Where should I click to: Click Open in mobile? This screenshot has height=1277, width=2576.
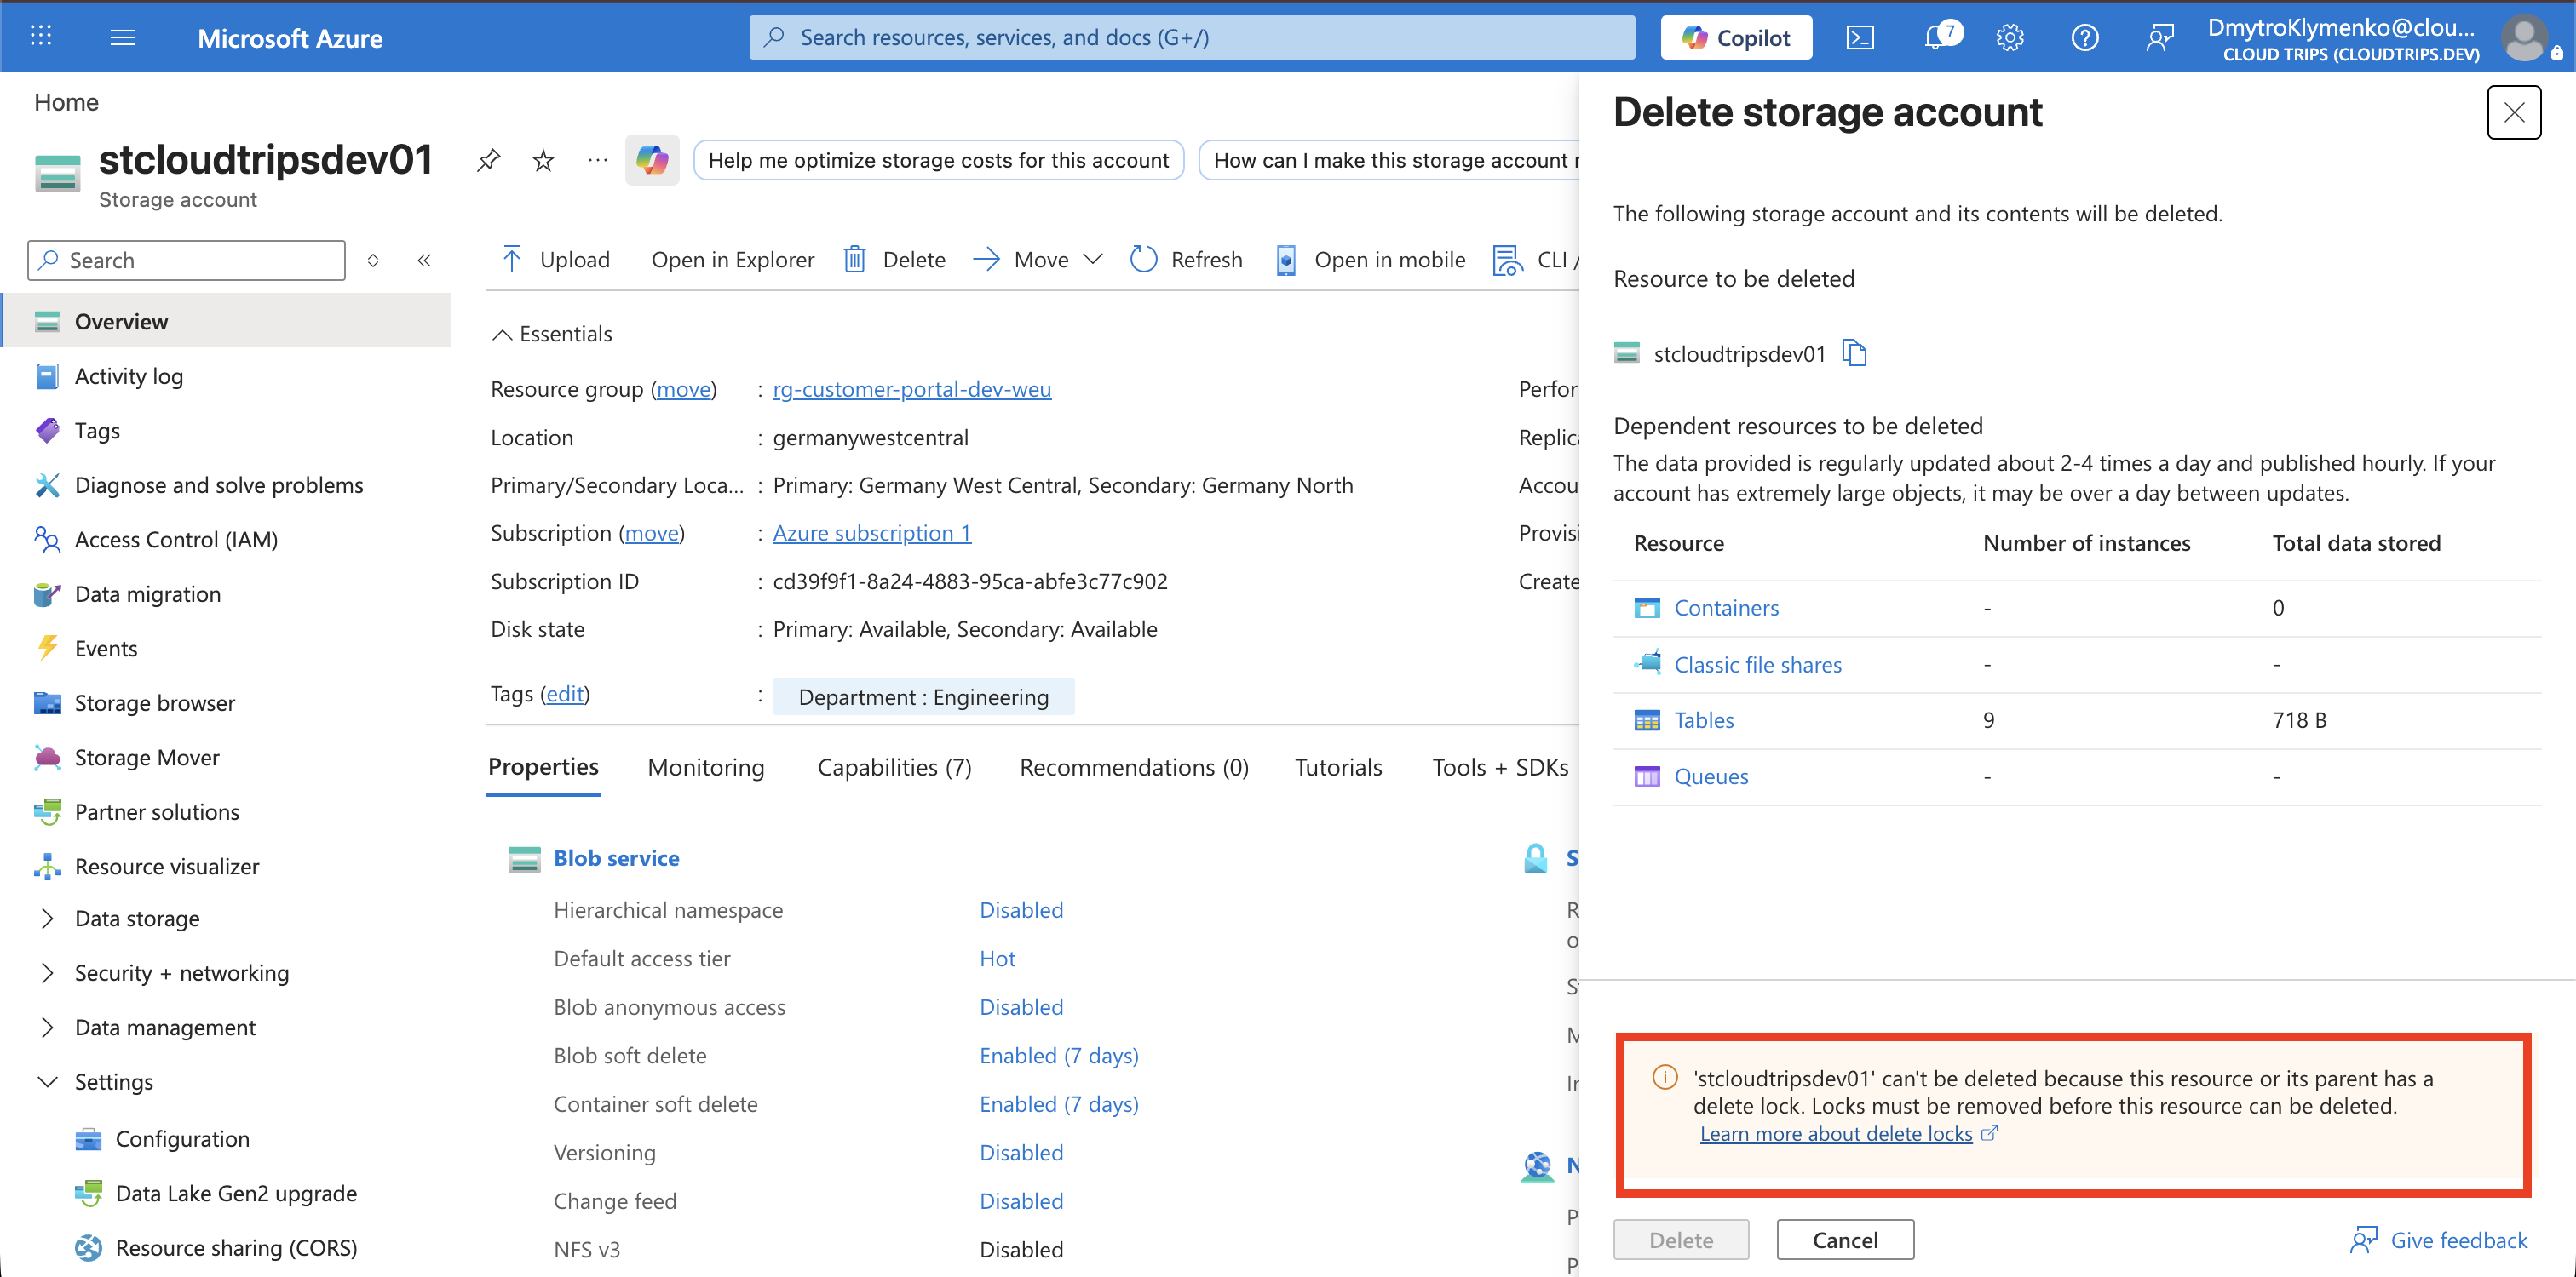[1371, 260]
